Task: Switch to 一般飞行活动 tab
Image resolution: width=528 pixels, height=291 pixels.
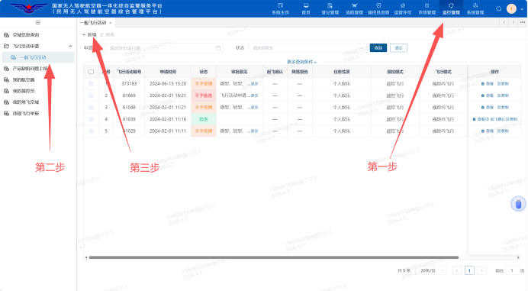Action: coord(93,23)
